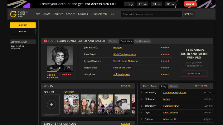The image size is (223, 125).
Task: Click the Start Now button
Action: [x=194, y=73]
